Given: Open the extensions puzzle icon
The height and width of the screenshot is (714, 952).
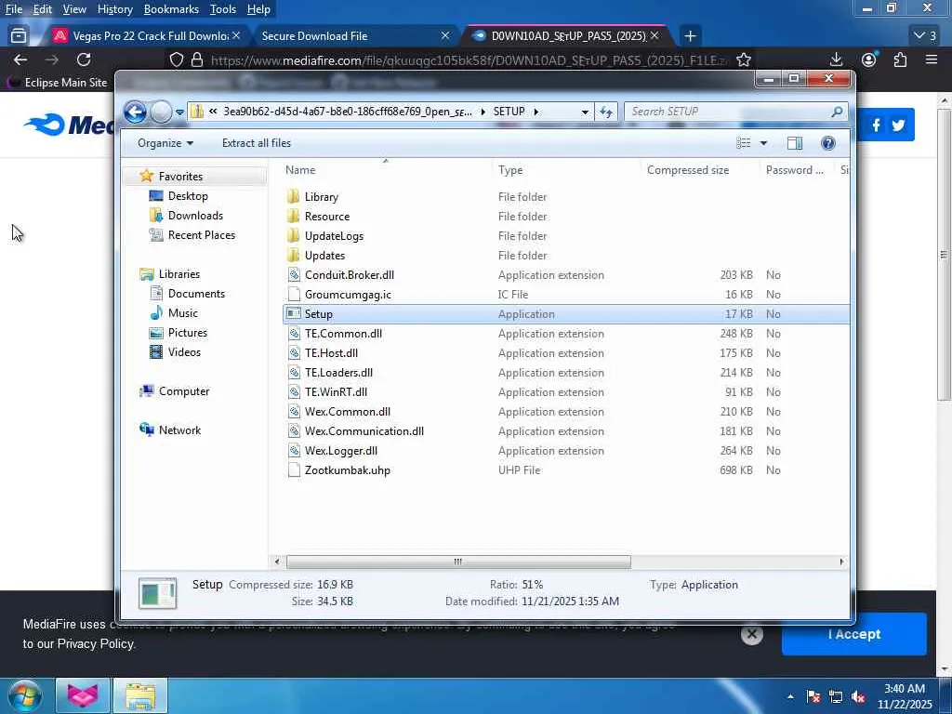Looking at the screenshot, I should [900, 59].
